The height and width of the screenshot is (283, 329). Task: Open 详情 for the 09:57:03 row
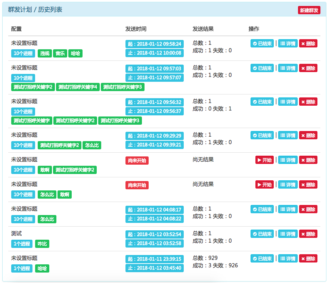(288, 68)
